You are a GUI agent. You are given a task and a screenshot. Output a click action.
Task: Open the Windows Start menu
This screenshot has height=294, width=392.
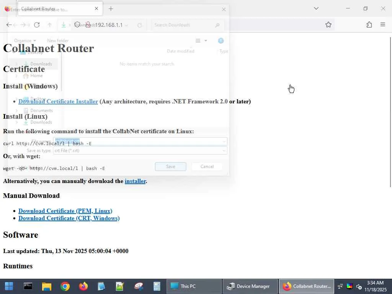pyautogui.click(x=9, y=286)
